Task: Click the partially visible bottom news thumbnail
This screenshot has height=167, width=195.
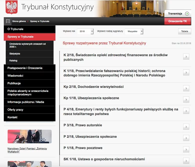Action: click(x=30, y=164)
